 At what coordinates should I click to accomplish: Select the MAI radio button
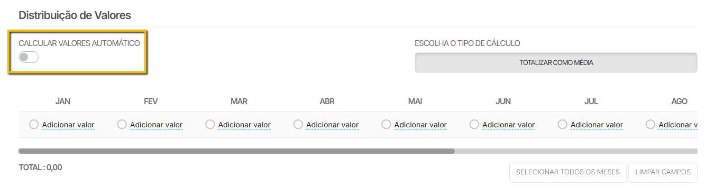click(386, 124)
